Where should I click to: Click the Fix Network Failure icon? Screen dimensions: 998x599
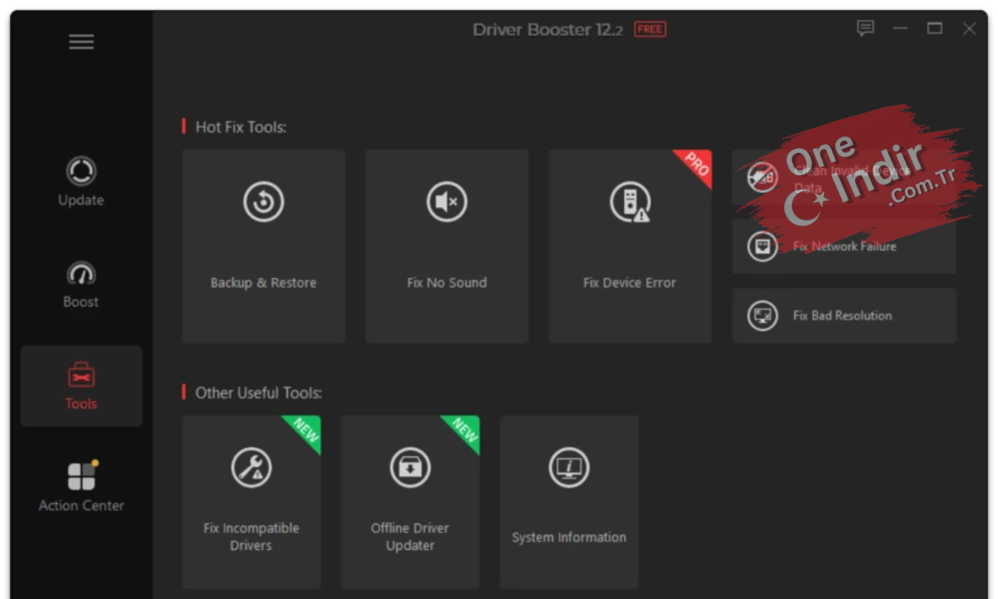click(762, 246)
